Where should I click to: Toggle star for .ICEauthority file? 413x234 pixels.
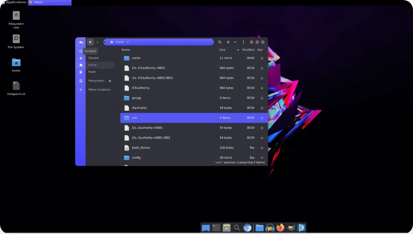click(262, 88)
